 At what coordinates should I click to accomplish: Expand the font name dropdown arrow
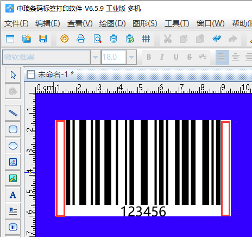pos(96,57)
